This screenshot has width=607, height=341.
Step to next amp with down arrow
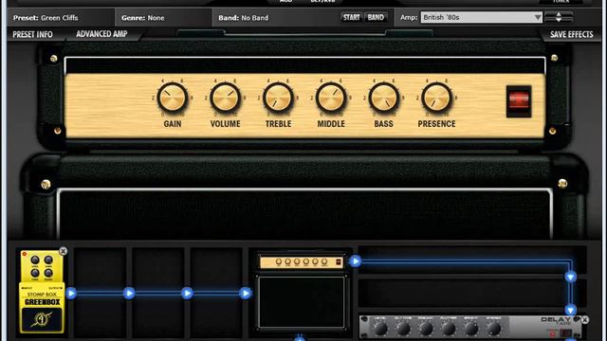coord(559,20)
